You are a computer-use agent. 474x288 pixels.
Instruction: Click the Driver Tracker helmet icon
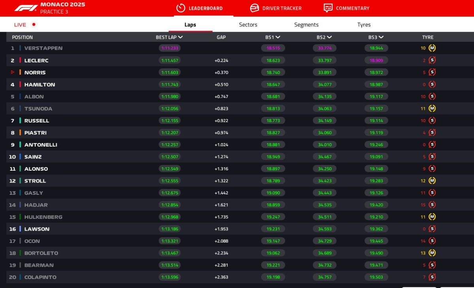coord(254,8)
